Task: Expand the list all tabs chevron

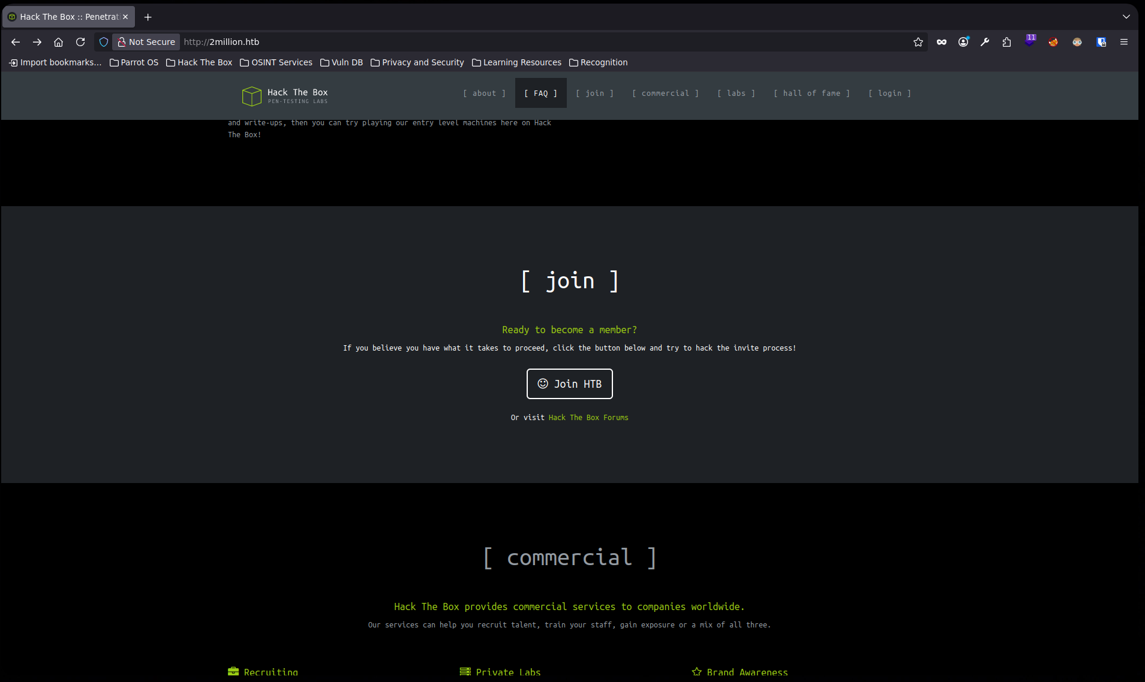Action: [1126, 17]
